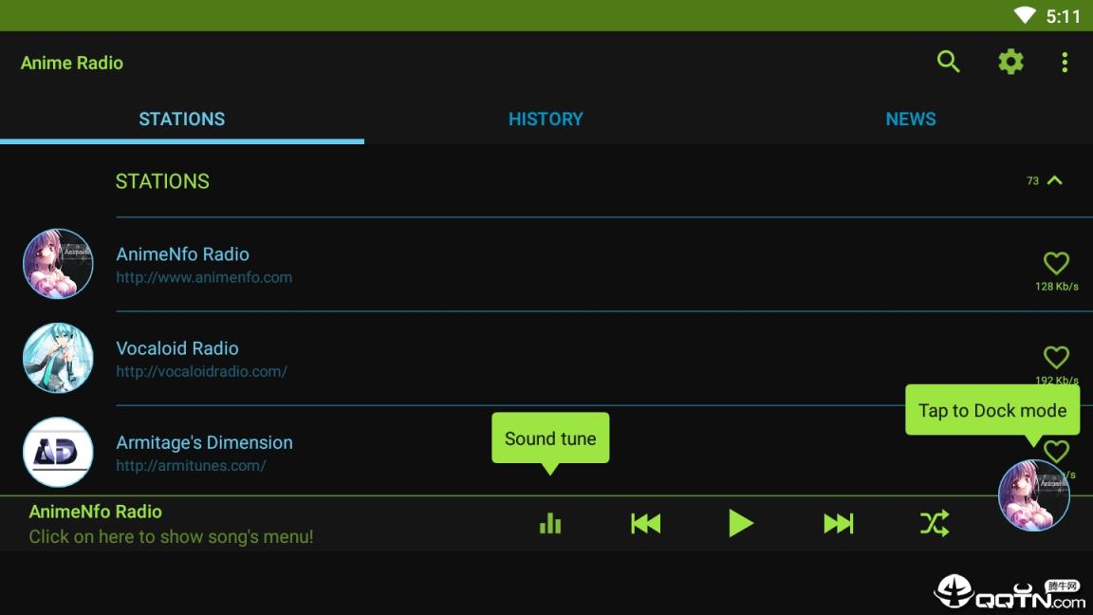Open the Sound tune equalizer icon
1093x615 pixels.
click(x=550, y=523)
